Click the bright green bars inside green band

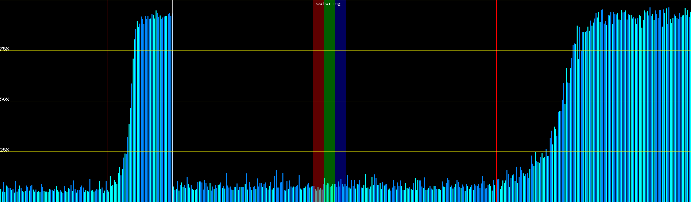pyautogui.click(x=329, y=193)
